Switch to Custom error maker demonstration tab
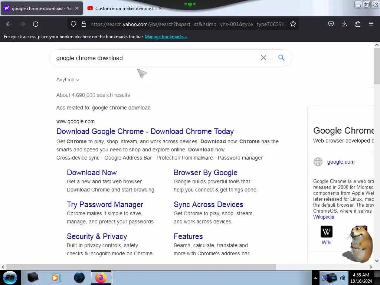Screen dimensions: 380x285 coord(124,8)
